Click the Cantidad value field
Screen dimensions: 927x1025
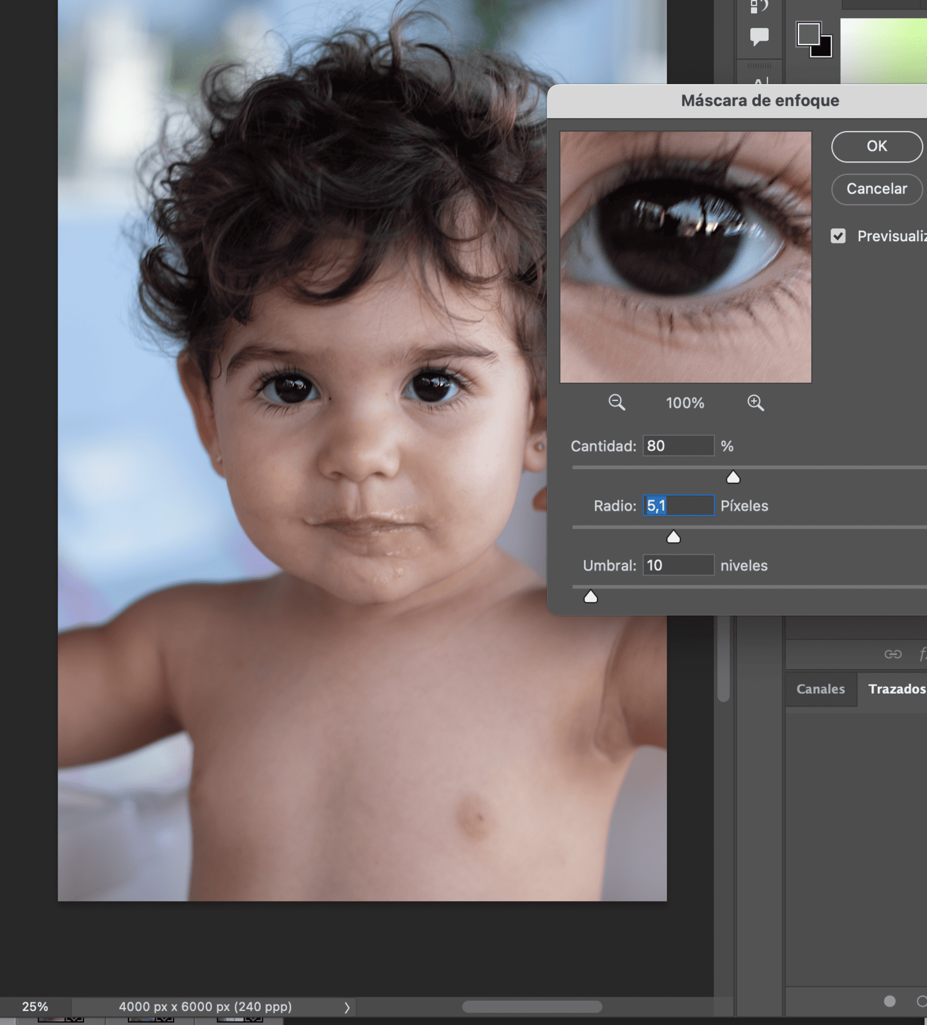tap(678, 446)
